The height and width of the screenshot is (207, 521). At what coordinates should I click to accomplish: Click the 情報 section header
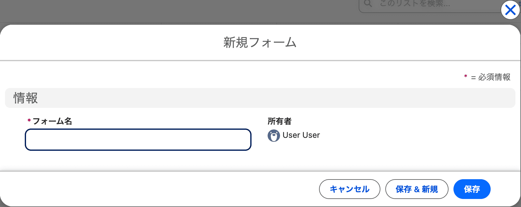pyautogui.click(x=260, y=98)
